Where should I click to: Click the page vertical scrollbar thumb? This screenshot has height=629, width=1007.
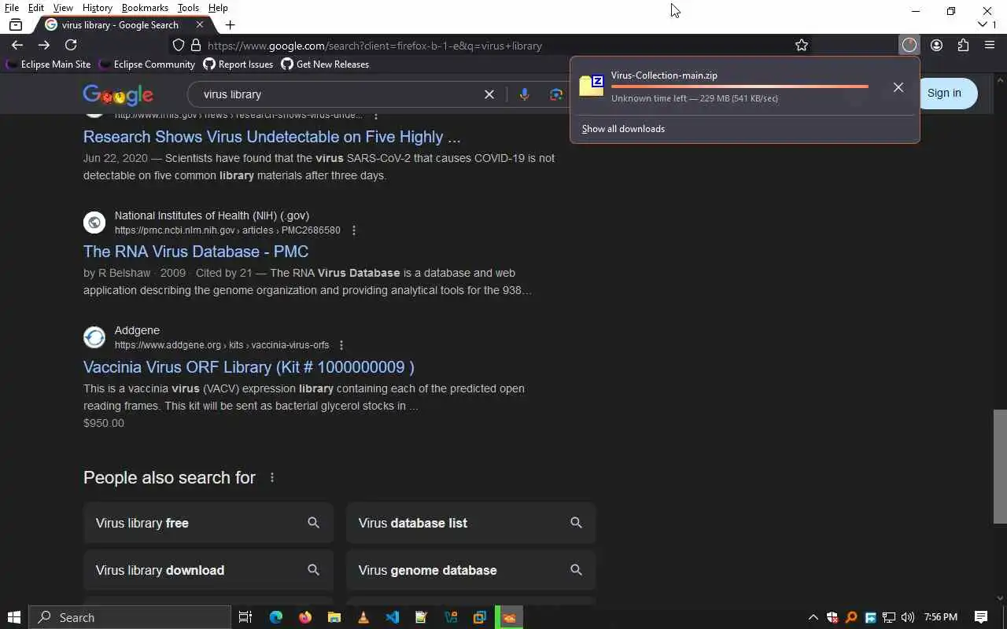1000,466
